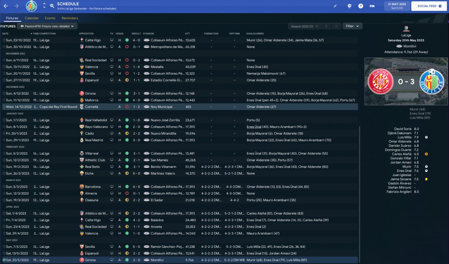Viewport: 449px width, 264px height.
Task: Switch to the Events tab
Action: pos(50,18)
